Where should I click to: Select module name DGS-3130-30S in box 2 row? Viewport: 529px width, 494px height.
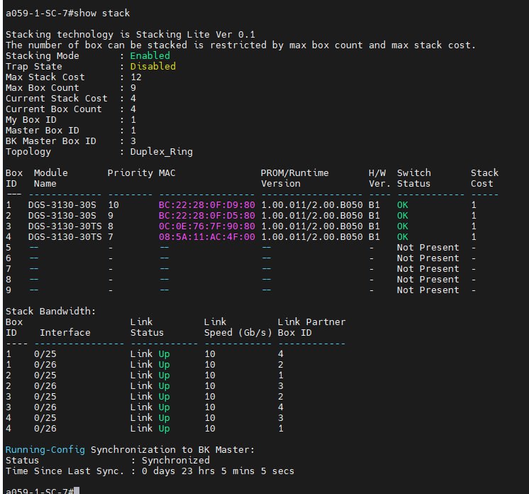pos(62,216)
